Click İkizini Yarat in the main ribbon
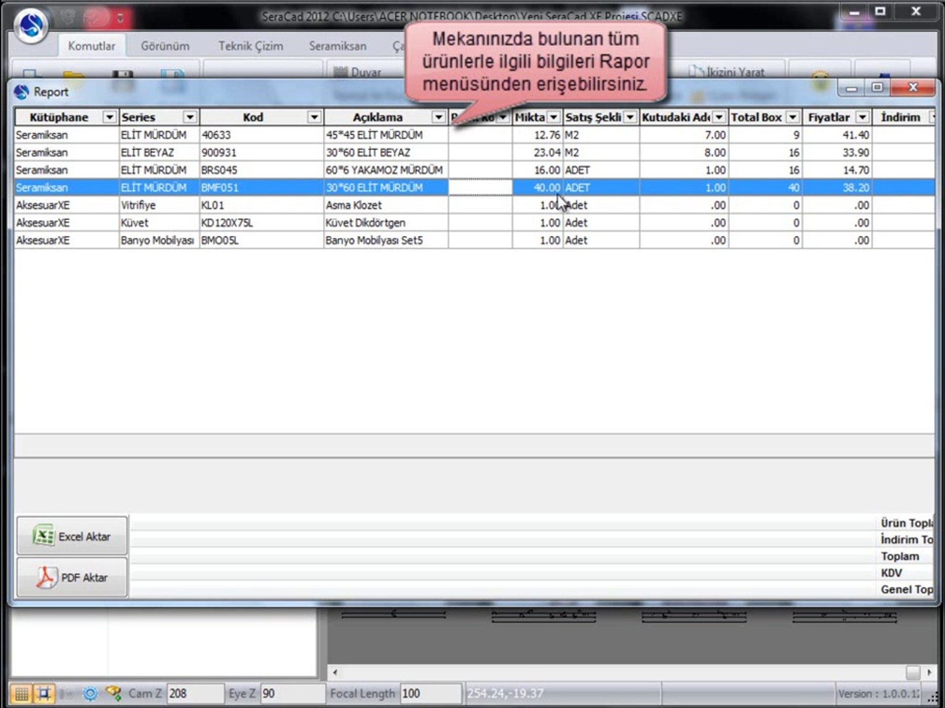Screen dimensions: 945x708 pyautogui.click(x=728, y=72)
